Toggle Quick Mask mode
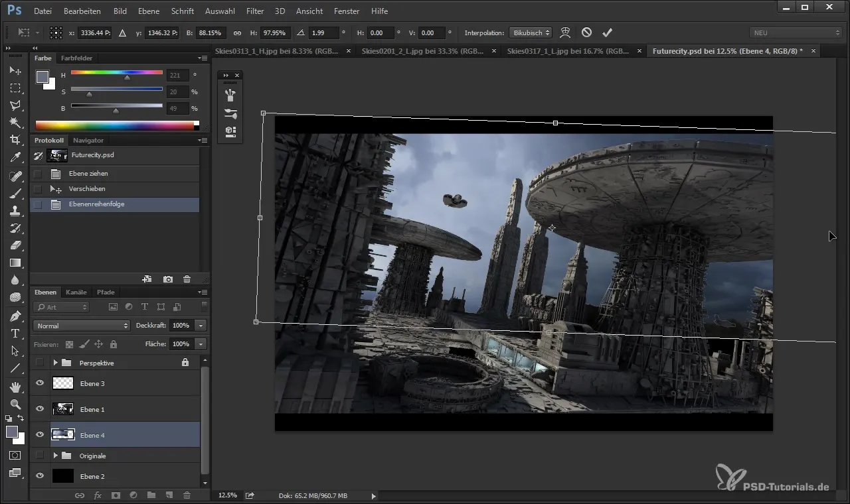 pos(15,456)
